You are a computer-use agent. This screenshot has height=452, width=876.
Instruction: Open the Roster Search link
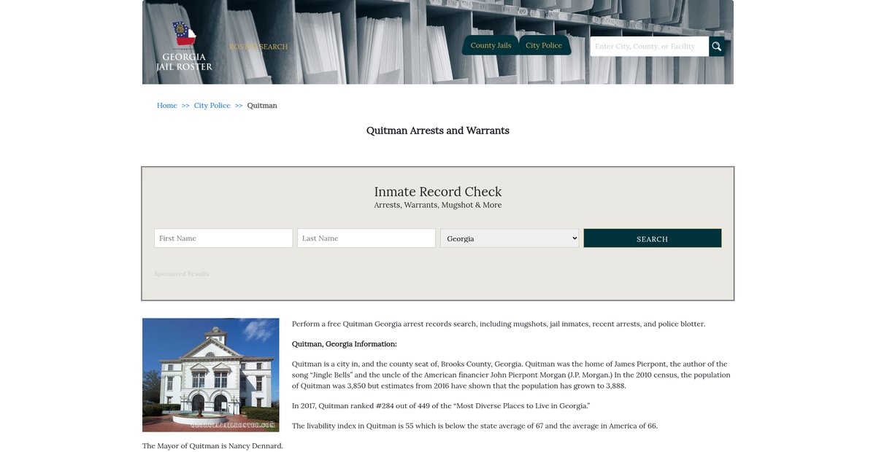click(x=258, y=47)
